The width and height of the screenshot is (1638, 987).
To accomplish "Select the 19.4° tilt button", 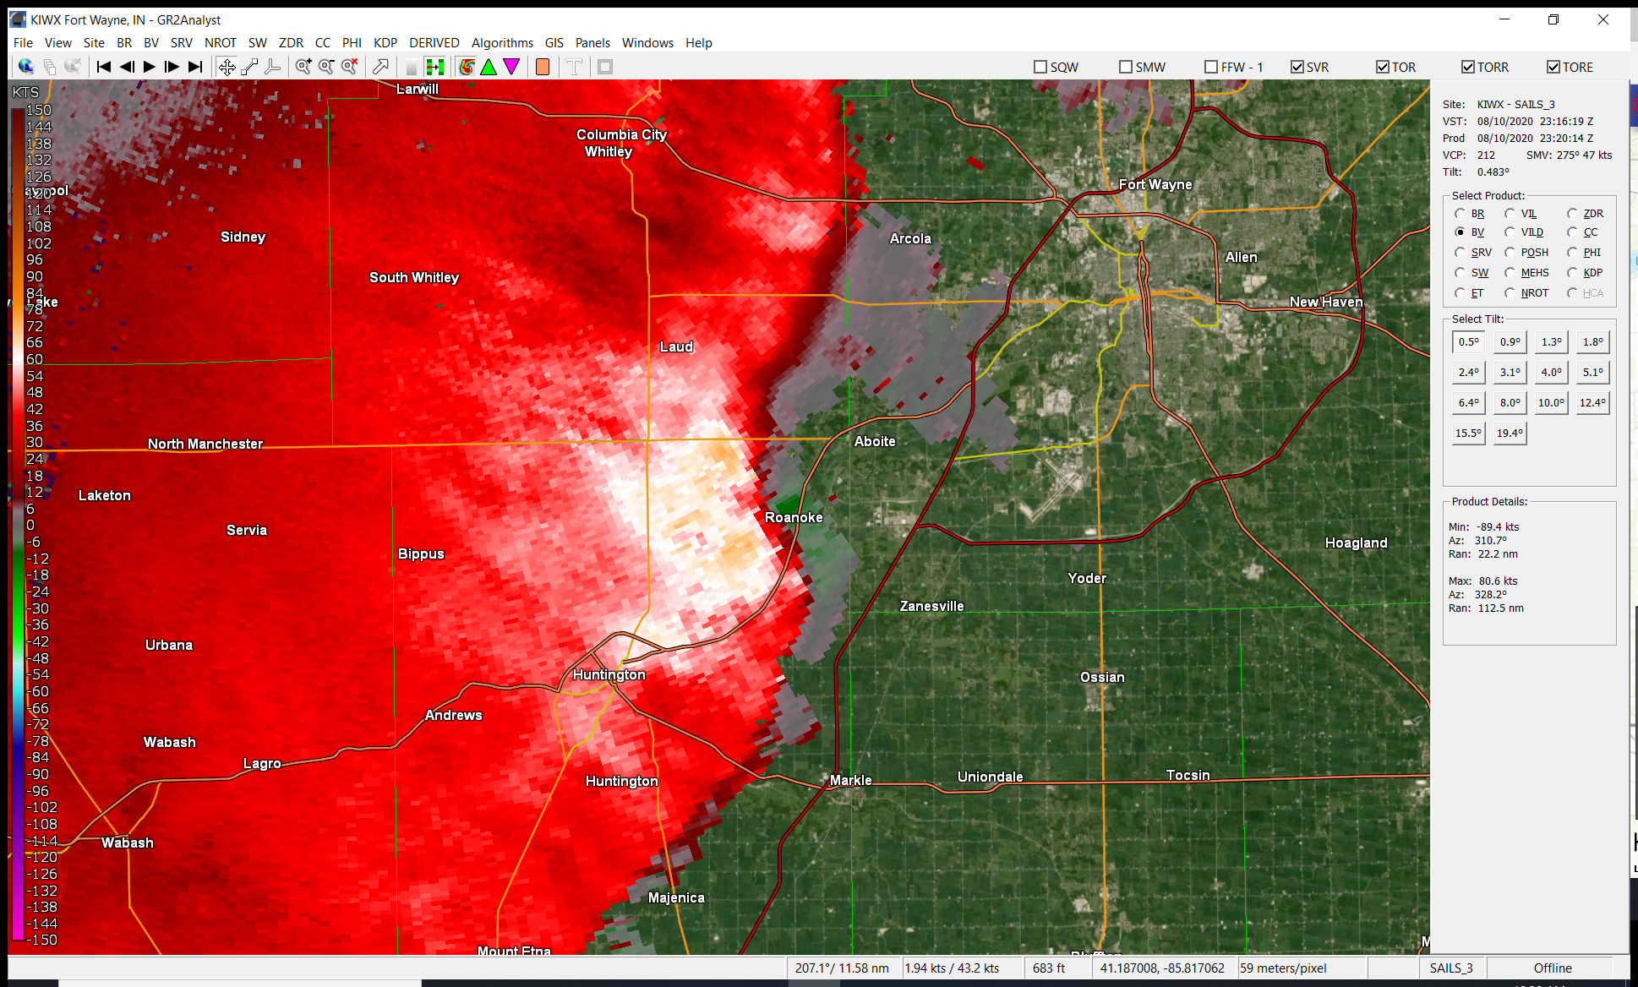I will tap(1510, 434).
